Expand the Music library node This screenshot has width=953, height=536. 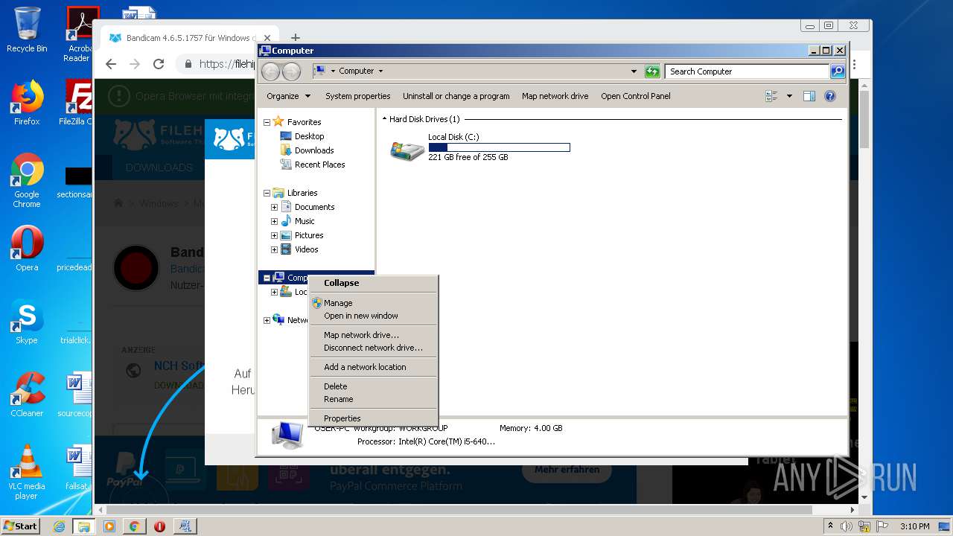274,221
